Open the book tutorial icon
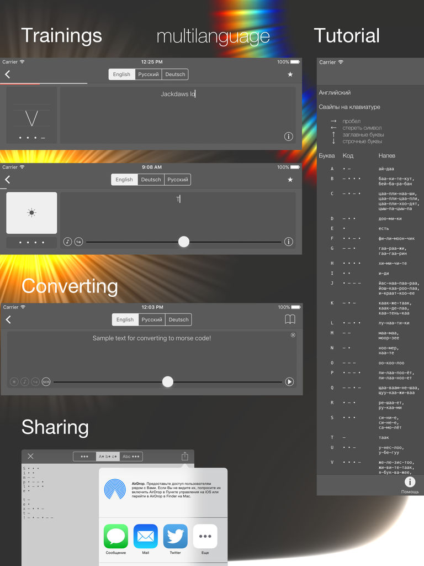 pyautogui.click(x=290, y=319)
